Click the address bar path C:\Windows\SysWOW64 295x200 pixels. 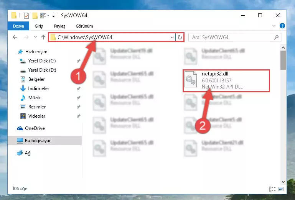coord(85,37)
